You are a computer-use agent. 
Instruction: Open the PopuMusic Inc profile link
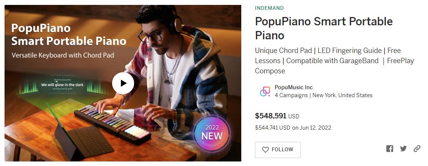click(x=294, y=87)
